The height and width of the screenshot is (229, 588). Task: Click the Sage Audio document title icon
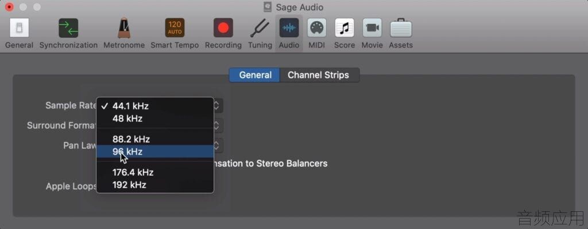point(268,7)
